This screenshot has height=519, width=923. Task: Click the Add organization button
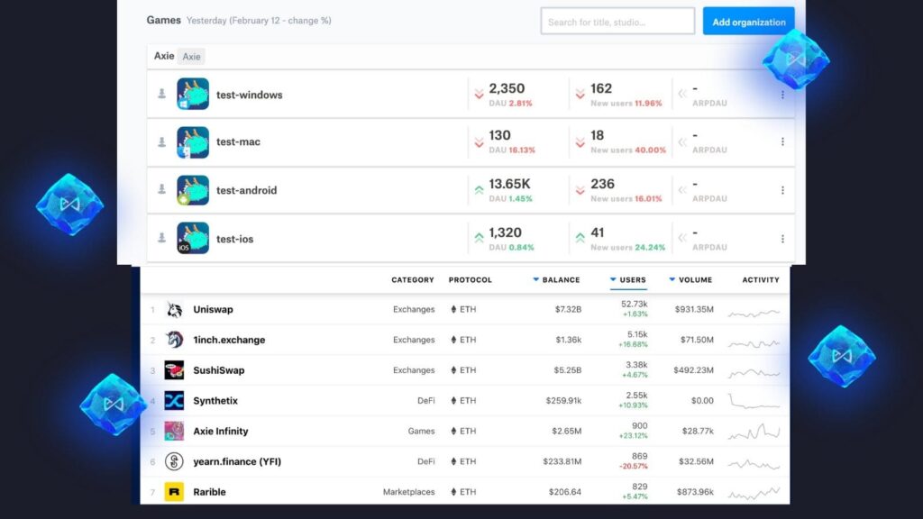(x=748, y=22)
